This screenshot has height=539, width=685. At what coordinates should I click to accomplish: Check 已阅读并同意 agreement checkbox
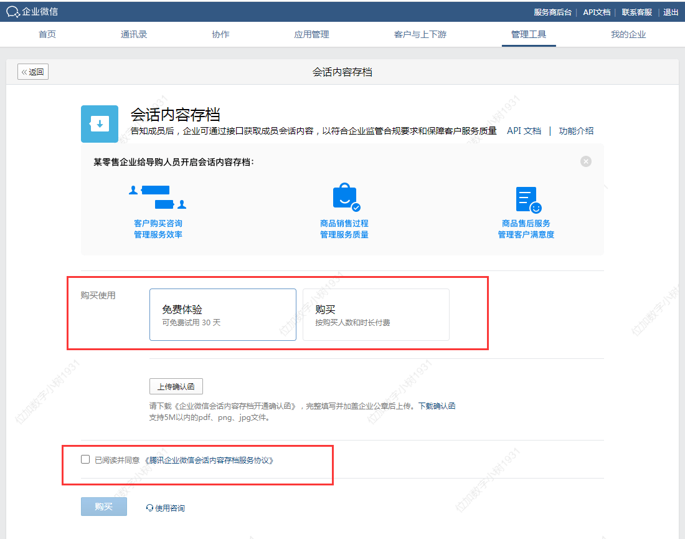pos(85,459)
